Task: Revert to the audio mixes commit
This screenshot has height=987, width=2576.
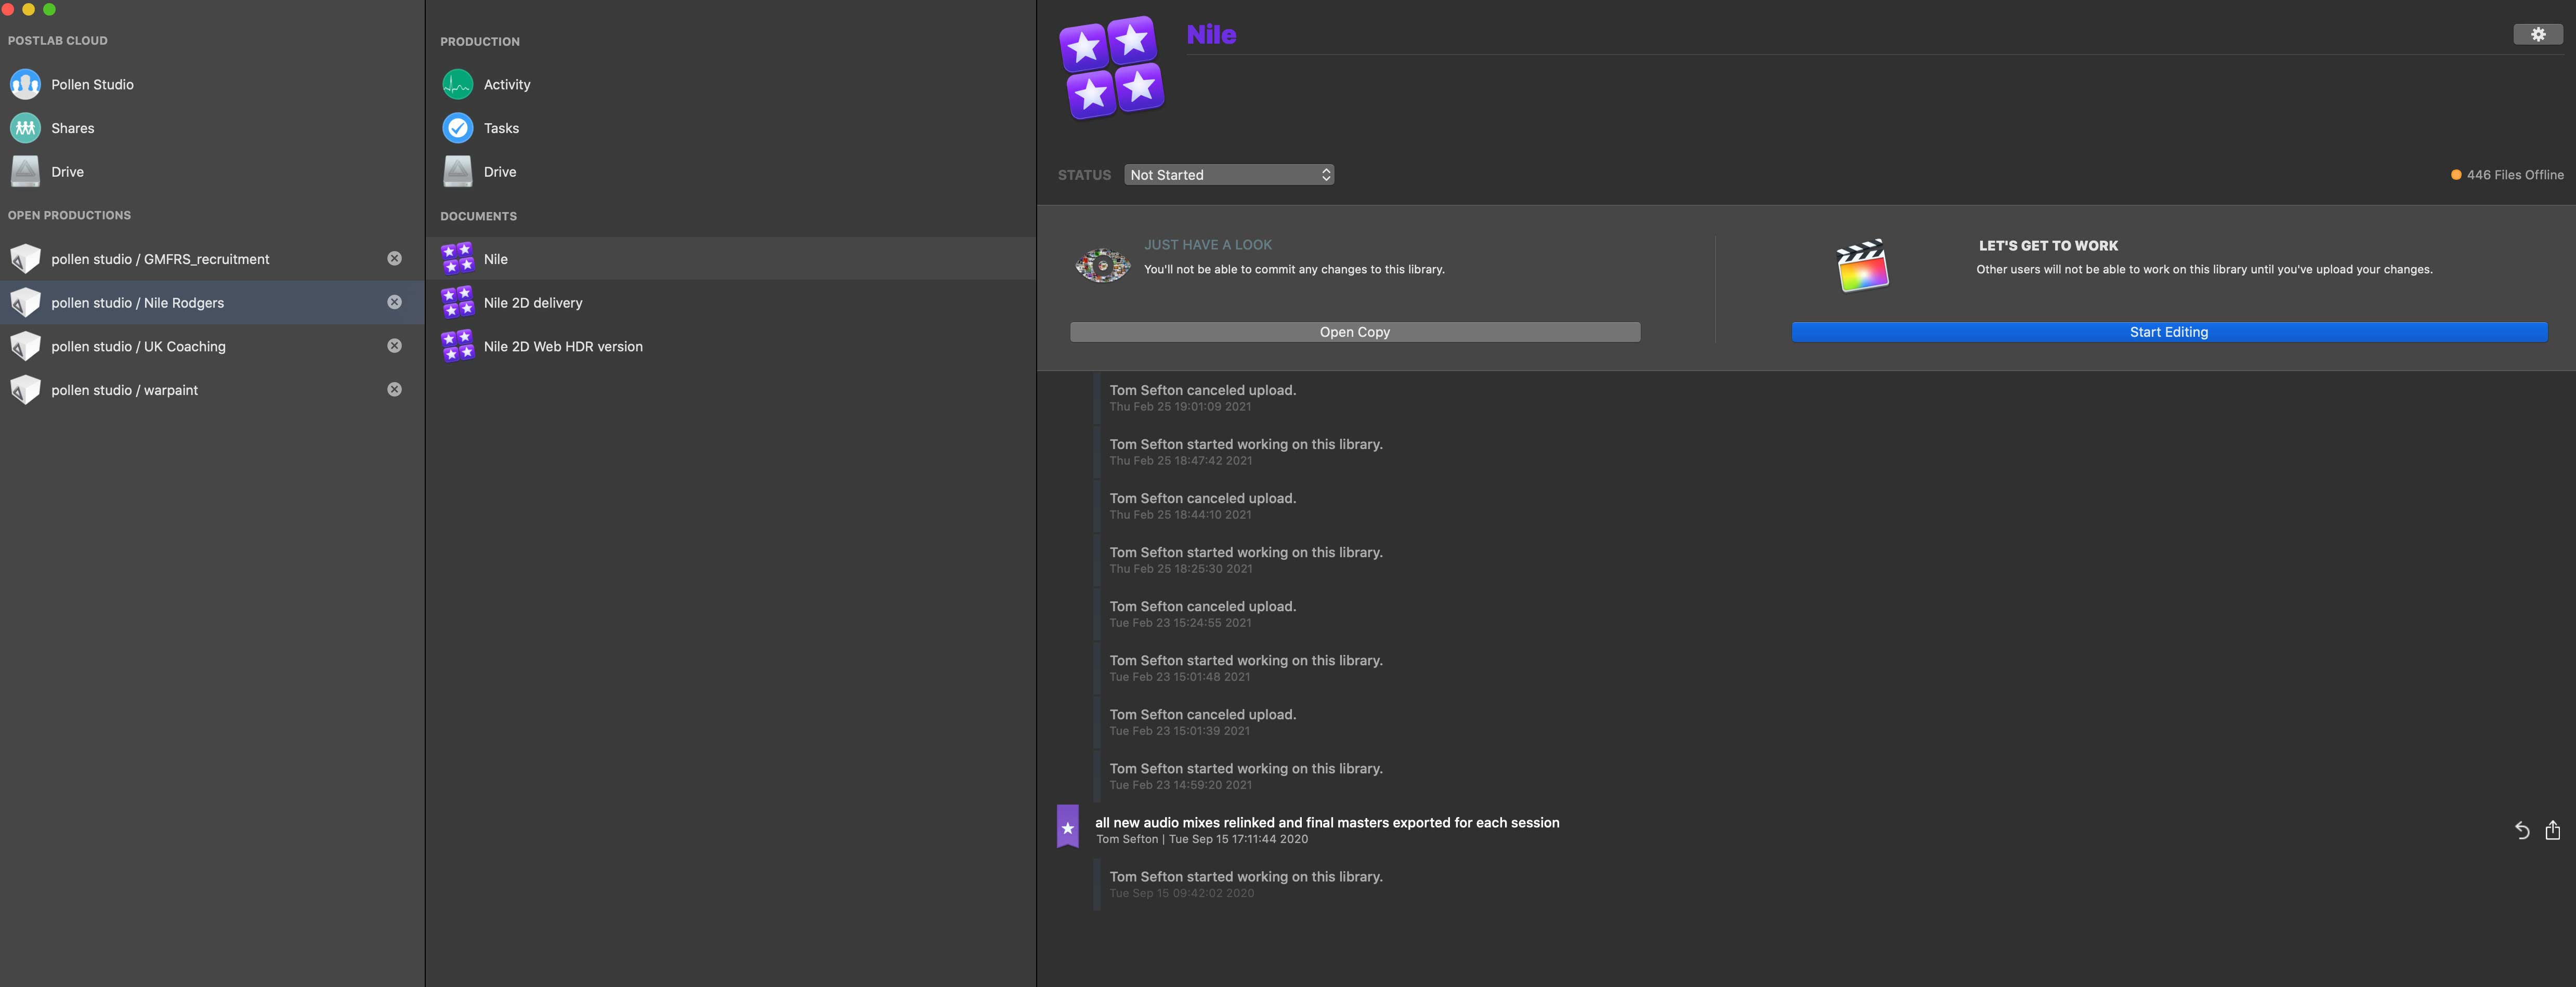Action: click(x=2522, y=830)
